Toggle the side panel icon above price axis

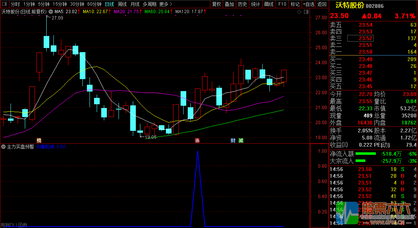click(x=306, y=12)
